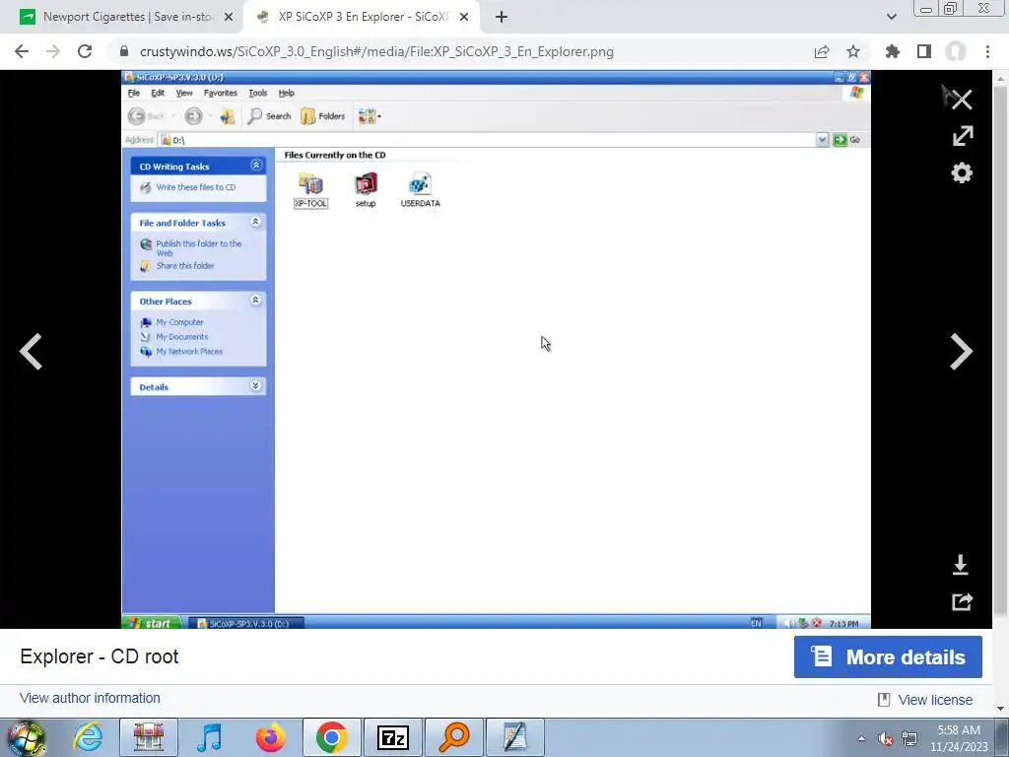Close the Newport Cigarettes tab
The width and height of the screenshot is (1009, 757).
pyautogui.click(x=229, y=18)
